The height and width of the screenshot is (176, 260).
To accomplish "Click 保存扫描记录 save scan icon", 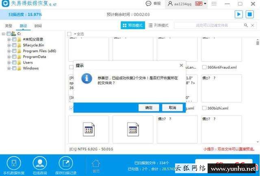I will click(66, 163).
